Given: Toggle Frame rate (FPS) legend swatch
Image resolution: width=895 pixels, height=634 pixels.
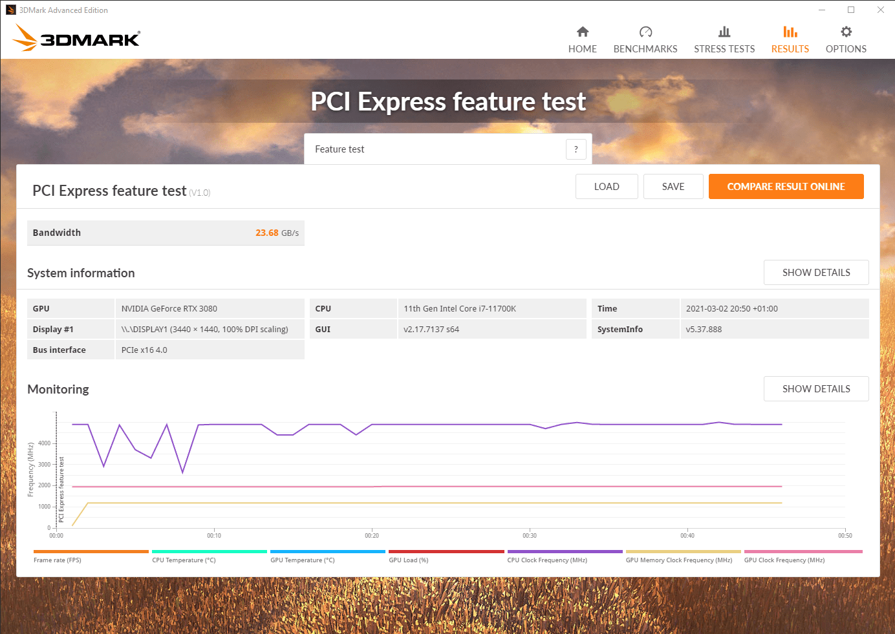Looking at the screenshot, I should (x=91, y=552).
